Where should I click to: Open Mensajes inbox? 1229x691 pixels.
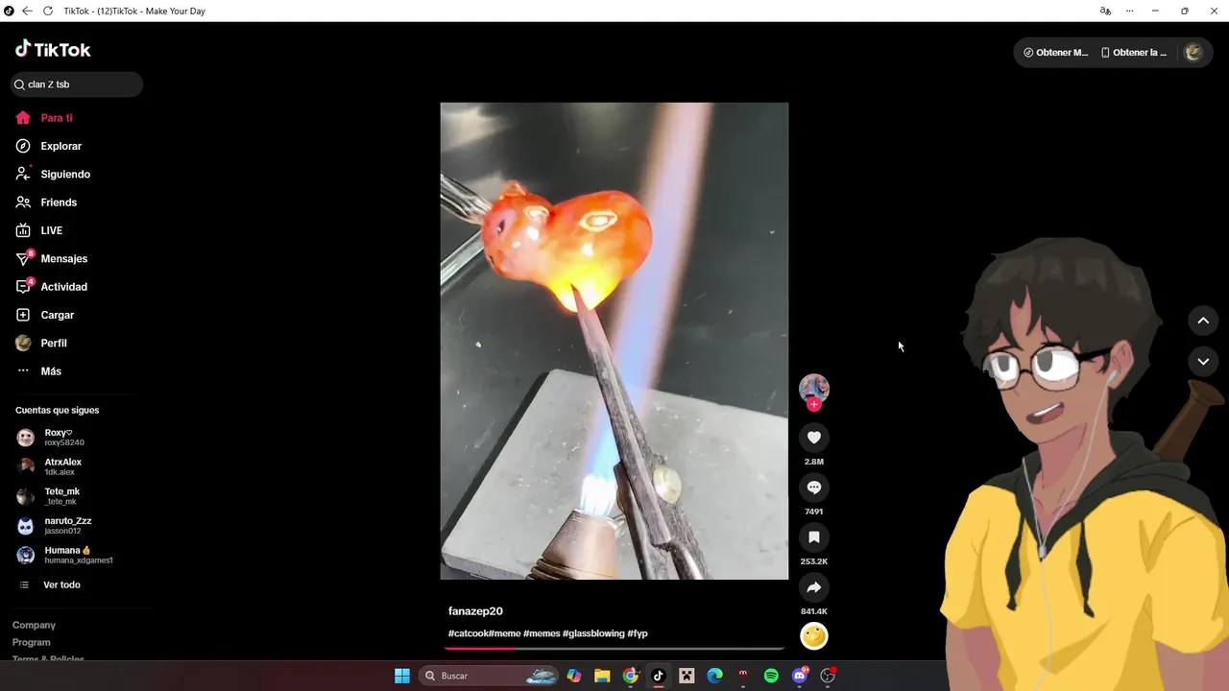tap(63, 258)
